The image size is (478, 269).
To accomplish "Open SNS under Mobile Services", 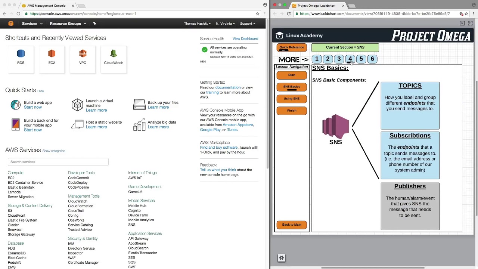I will click(132, 225).
